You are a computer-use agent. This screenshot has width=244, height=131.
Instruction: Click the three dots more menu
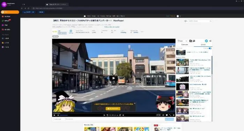click(x=142, y=32)
